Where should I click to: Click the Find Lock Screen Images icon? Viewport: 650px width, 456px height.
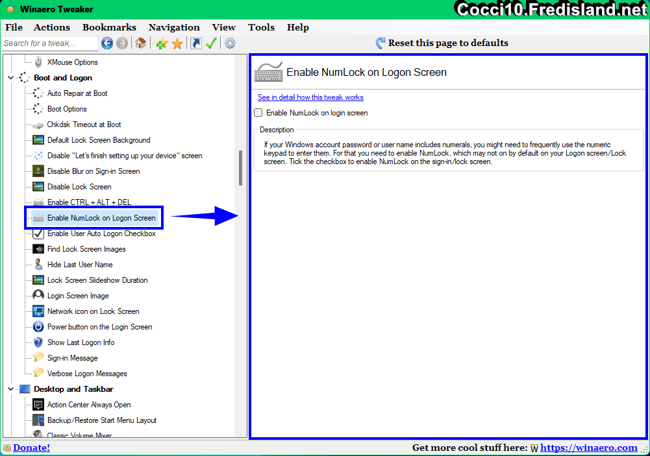point(38,249)
